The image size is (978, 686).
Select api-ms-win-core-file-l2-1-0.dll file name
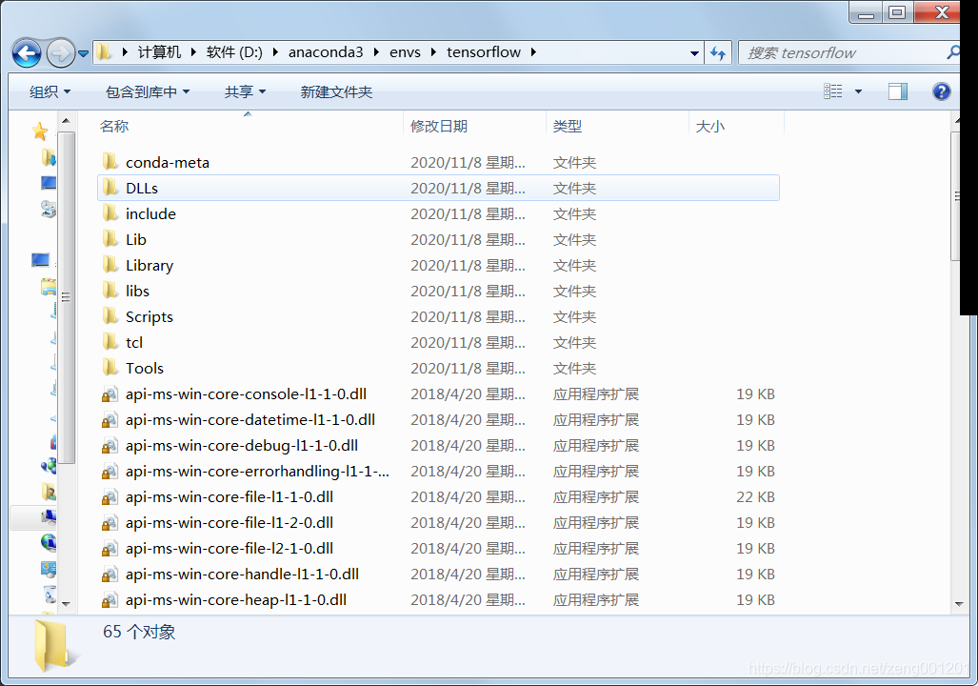click(x=230, y=548)
